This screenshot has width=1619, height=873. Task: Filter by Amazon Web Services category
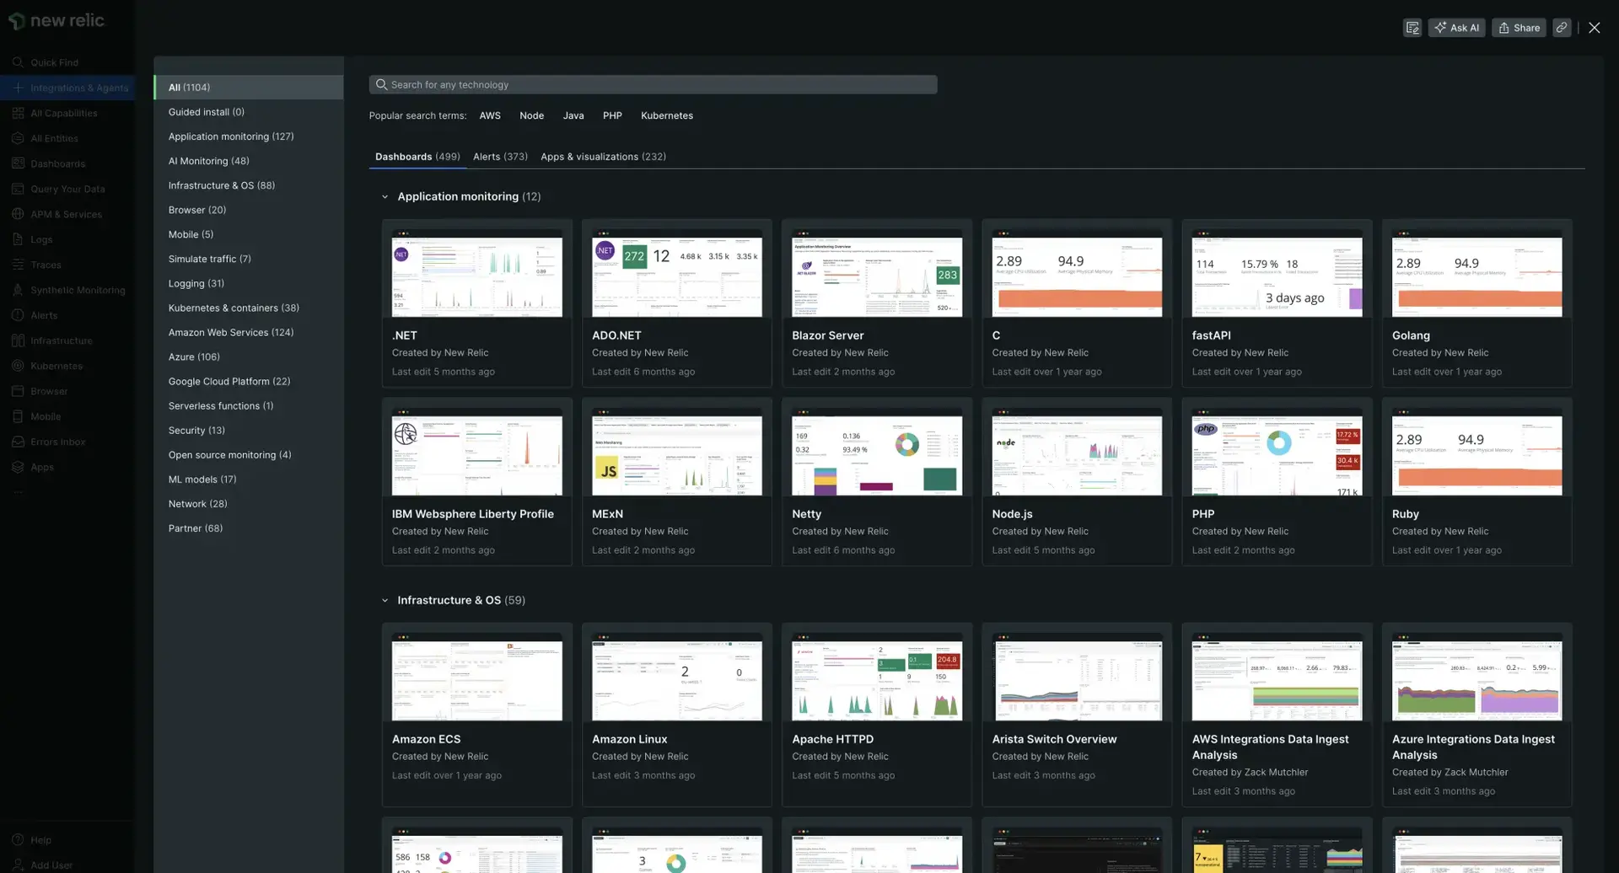pos(230,333)
